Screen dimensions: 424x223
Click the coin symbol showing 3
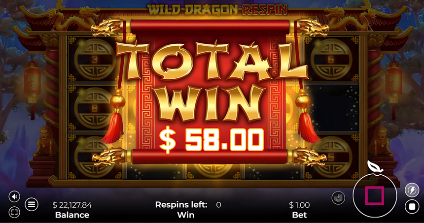[94, 60]
